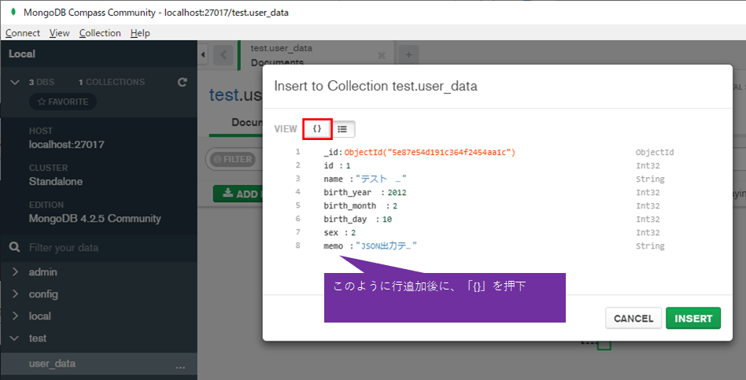The width and height of the screenshot is (746, 380).
Task: Go back with the tab previous arrow
Action: point(223,55)
